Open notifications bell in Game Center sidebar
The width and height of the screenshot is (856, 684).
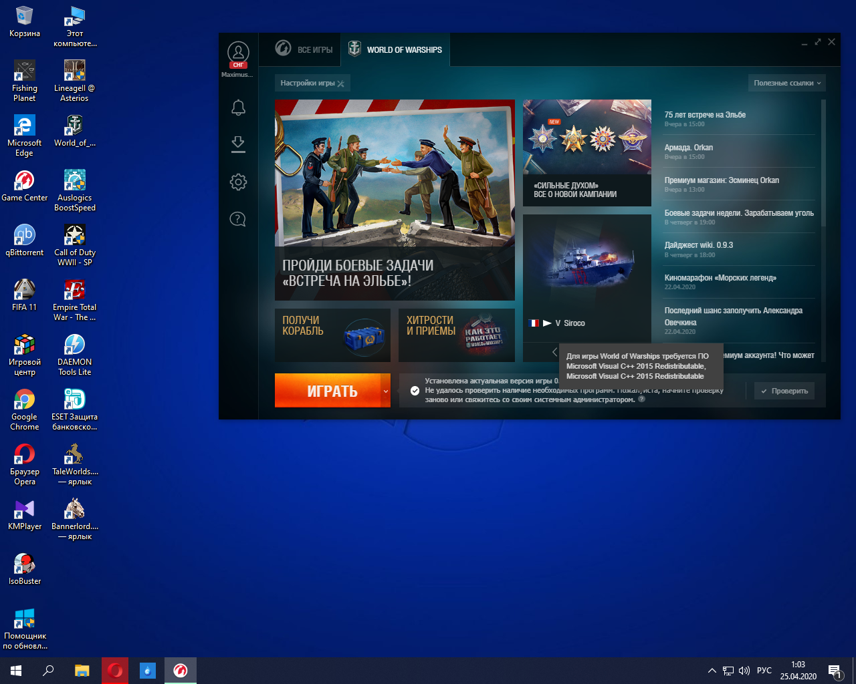point(238,108)
